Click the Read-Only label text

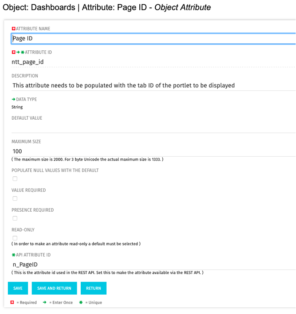click(x=23, y=230)
